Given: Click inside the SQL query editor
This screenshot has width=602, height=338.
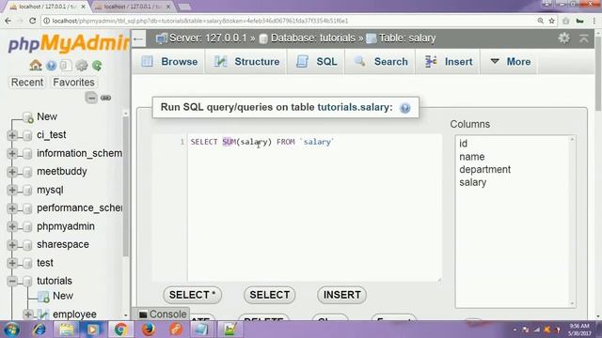Looking at the screenshot, I should point(314,208).
